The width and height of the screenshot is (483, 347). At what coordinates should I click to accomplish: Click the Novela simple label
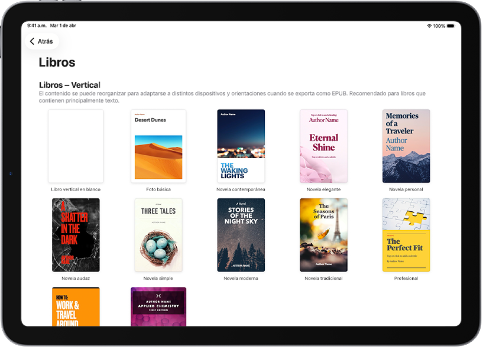pos(158,278)
